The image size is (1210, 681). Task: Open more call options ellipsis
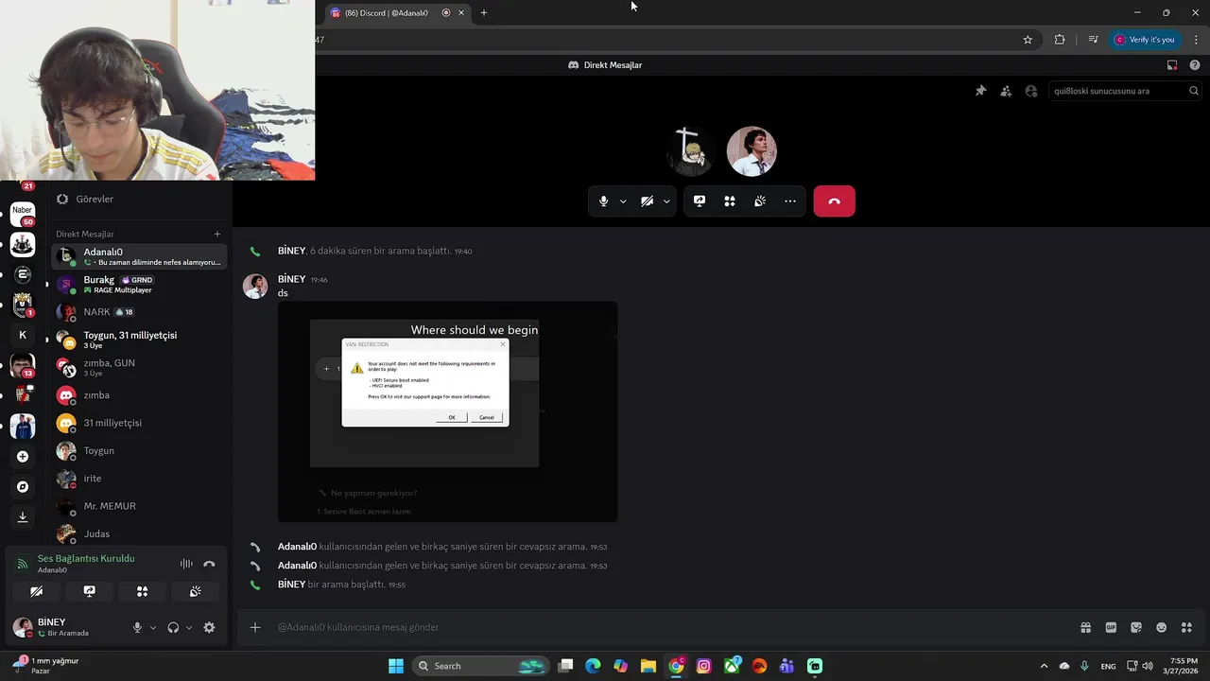tap(790, 201)
